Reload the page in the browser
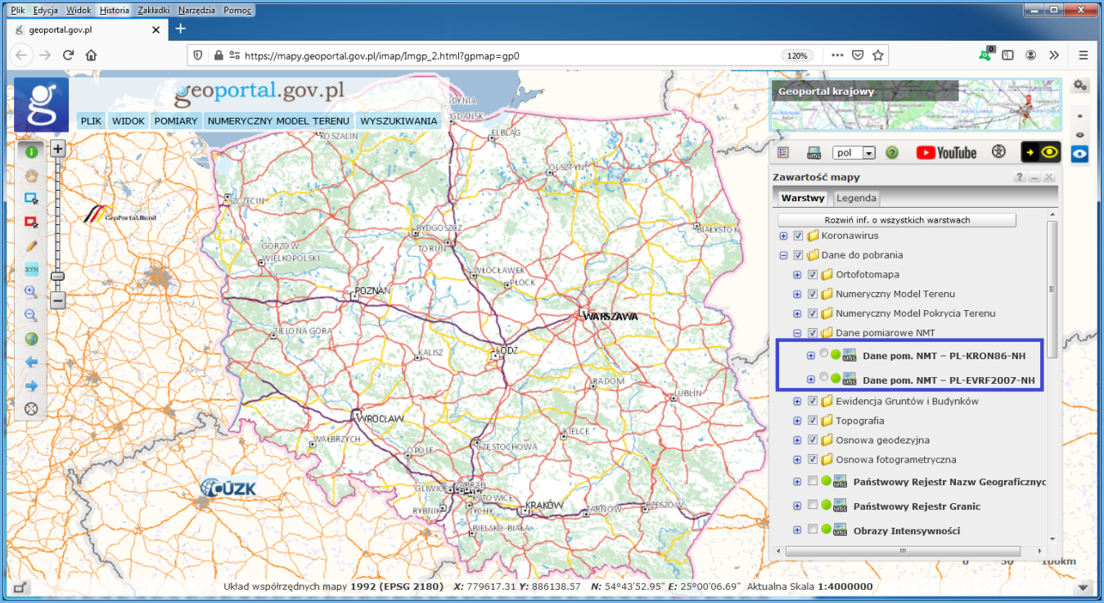This screenshot has width=1104, height=603. (x=68, y=56)
